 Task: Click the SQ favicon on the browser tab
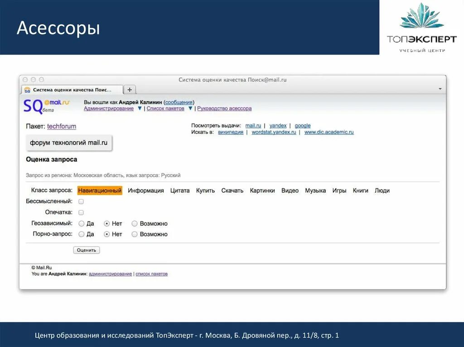click(x=27, y=90)
